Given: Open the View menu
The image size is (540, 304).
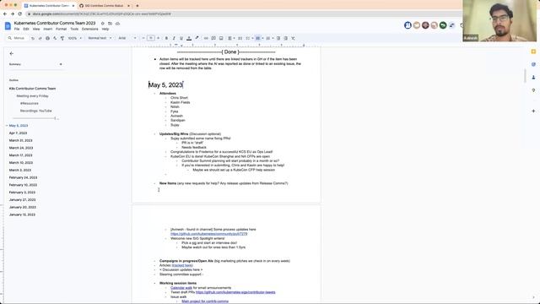Looking at the screenshot, I should point(36,30).
